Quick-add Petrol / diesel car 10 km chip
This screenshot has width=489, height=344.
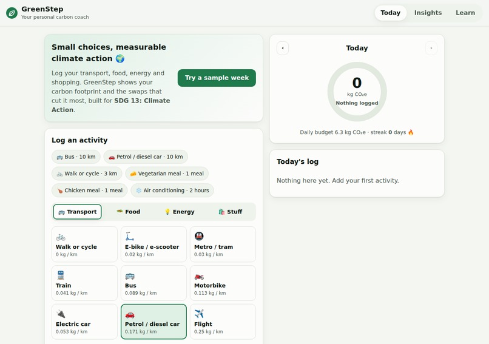[146, 157]
